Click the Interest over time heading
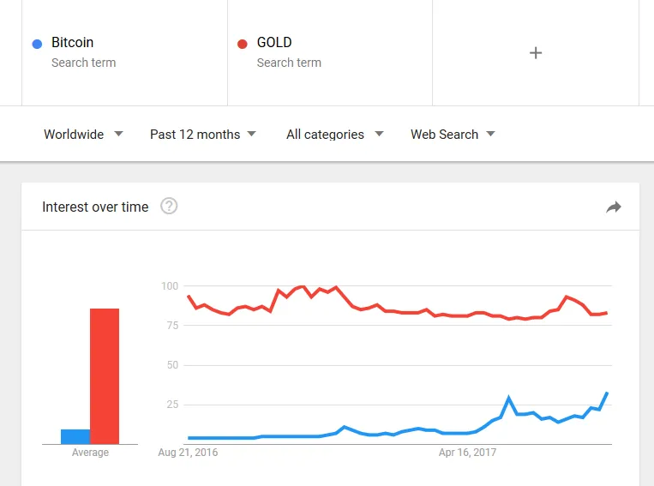This screenshot has height=486, width=654. click(95, 207)
